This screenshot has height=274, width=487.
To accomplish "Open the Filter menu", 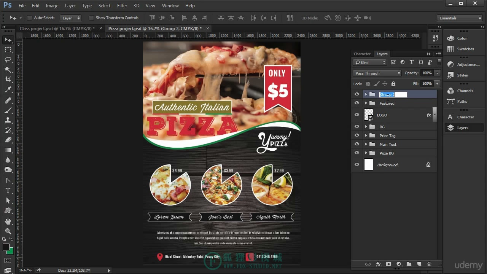I will click(122, 6).
